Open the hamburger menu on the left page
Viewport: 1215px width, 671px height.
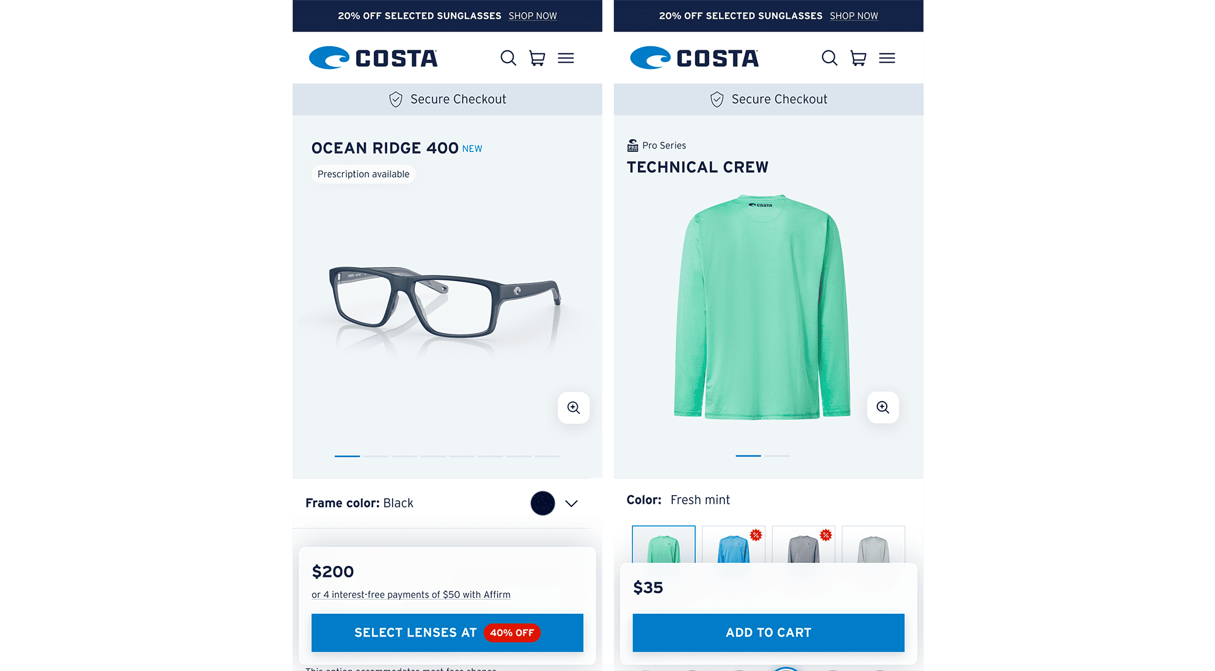[565, 58]
